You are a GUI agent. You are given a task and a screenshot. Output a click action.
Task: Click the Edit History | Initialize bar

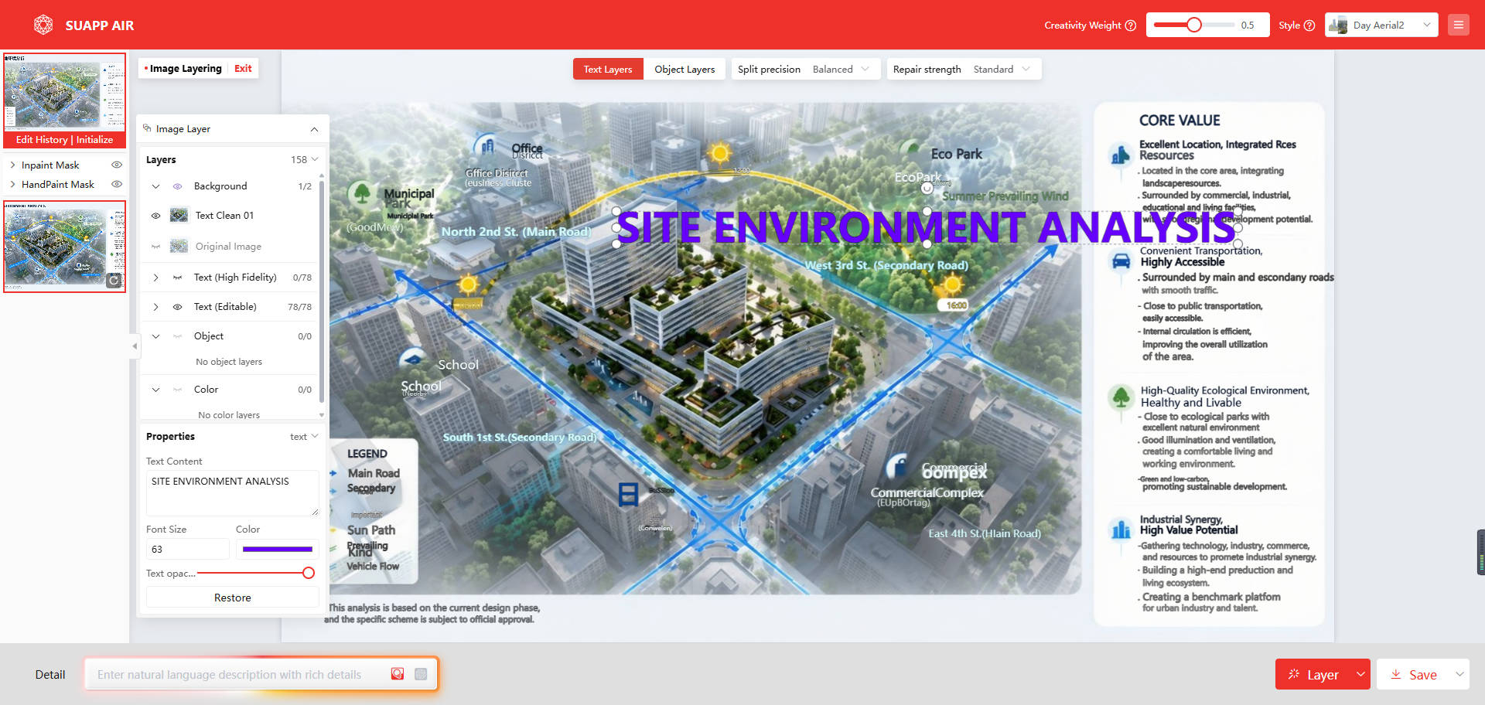[x=65, y=140]
